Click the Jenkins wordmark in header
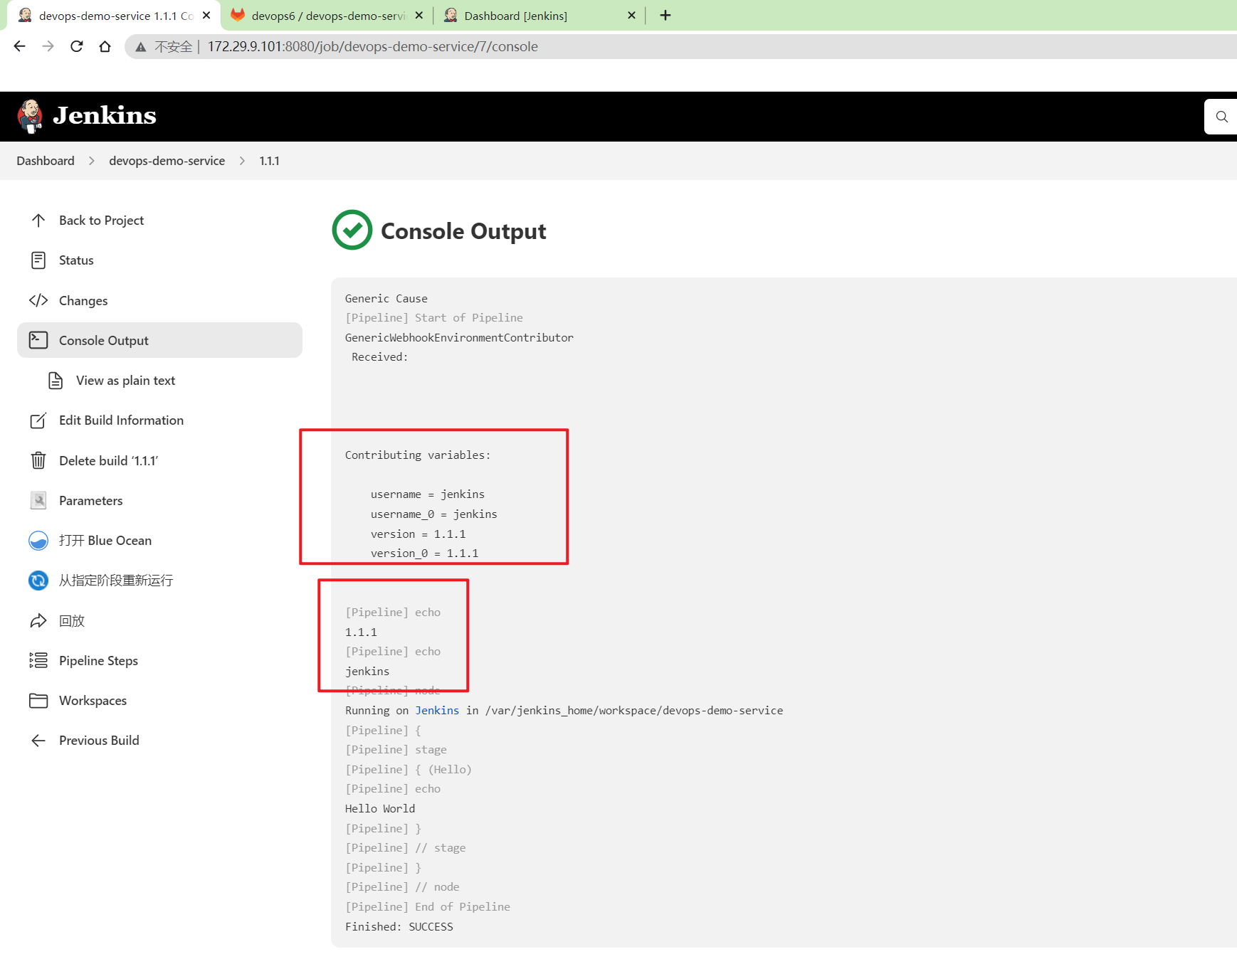1237x959 pixels. click(105, 115)
